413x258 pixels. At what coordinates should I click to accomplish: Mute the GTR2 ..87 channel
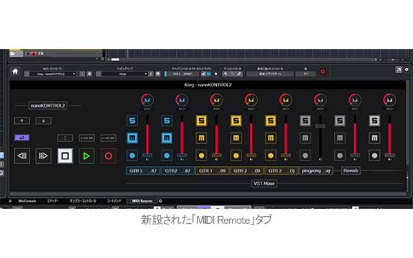pyautogui.click(x=166, y=138)
